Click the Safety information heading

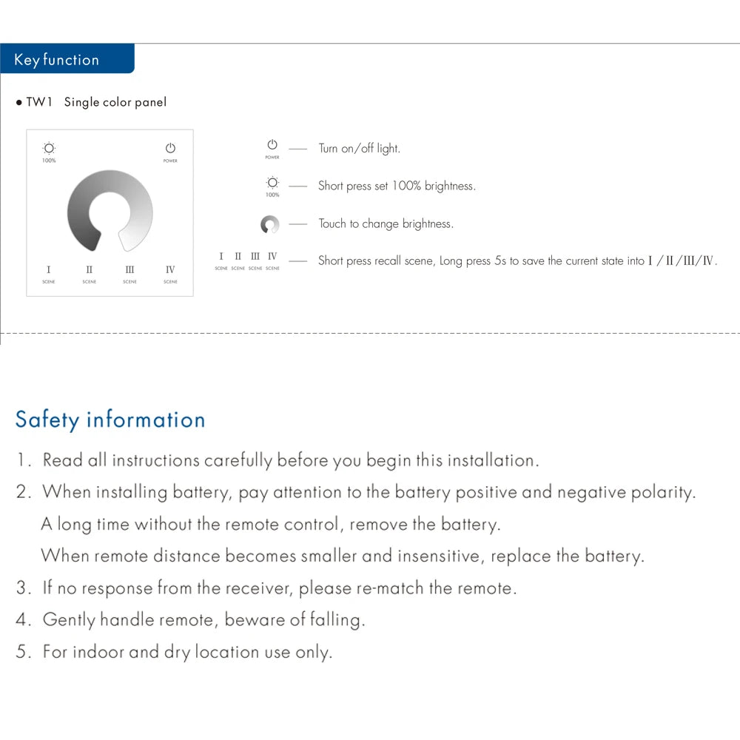[x=110, y=420]
